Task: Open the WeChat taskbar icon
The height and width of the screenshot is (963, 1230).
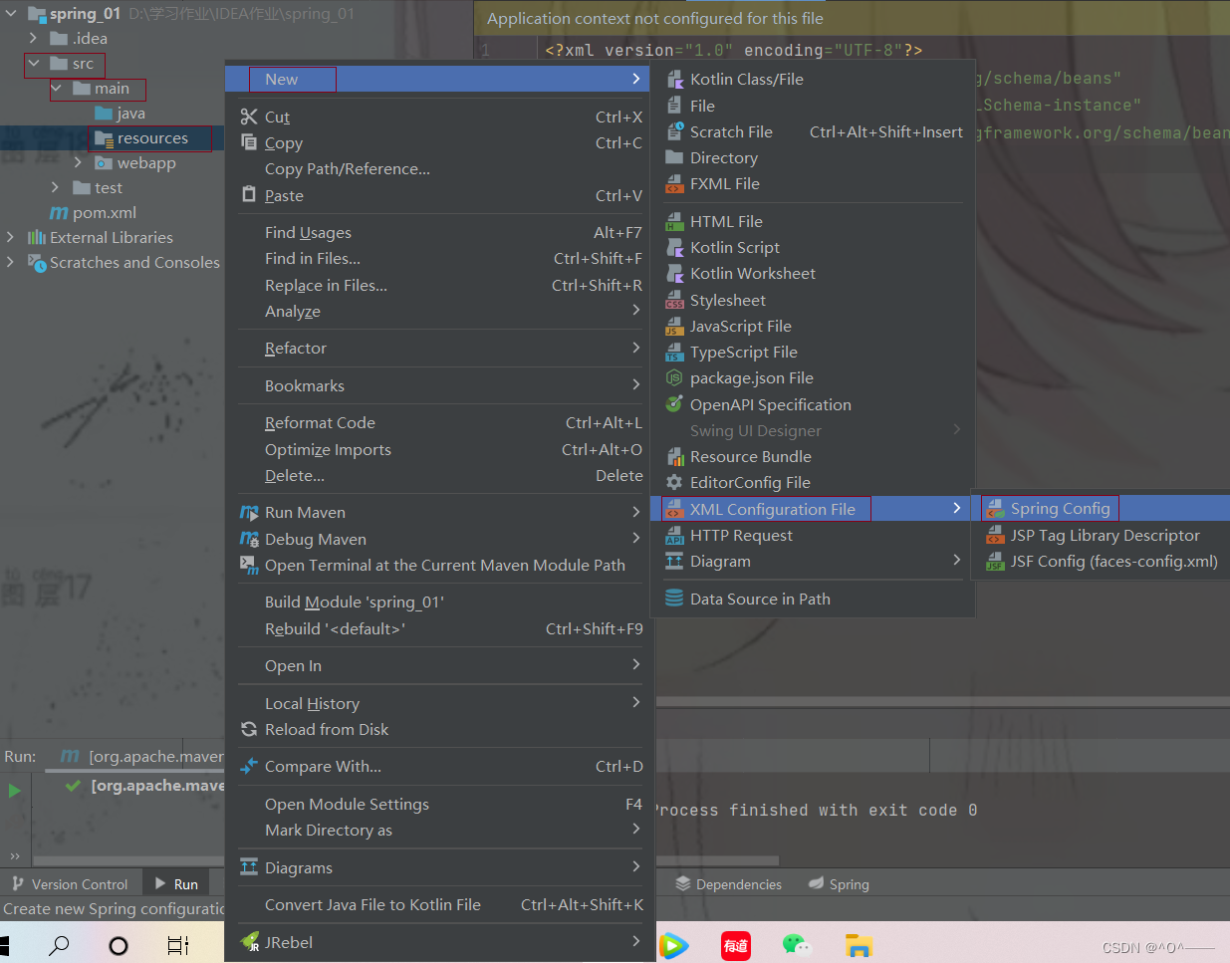Action: point(797,945)
